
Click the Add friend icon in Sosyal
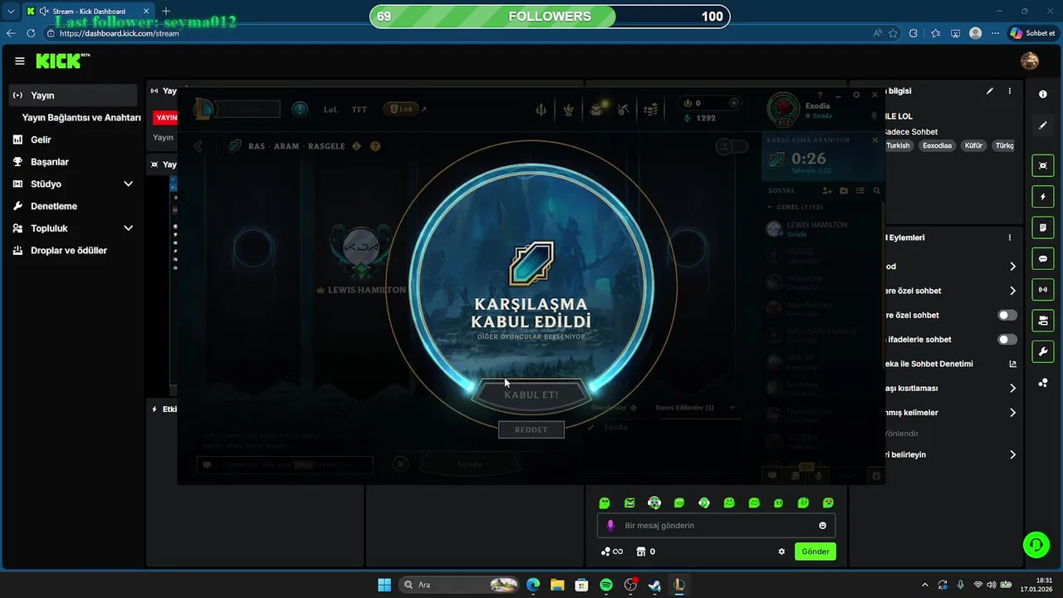pos(829,190)
